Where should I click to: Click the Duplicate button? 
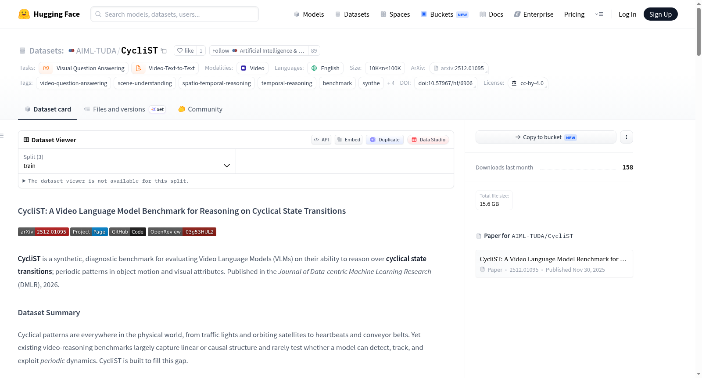point(385,140)
